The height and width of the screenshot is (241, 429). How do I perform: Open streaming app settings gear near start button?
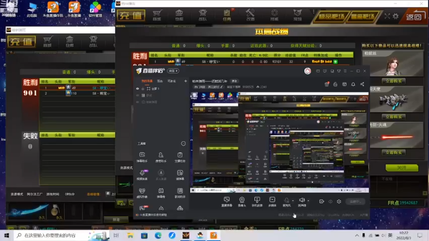click(339, 202)
